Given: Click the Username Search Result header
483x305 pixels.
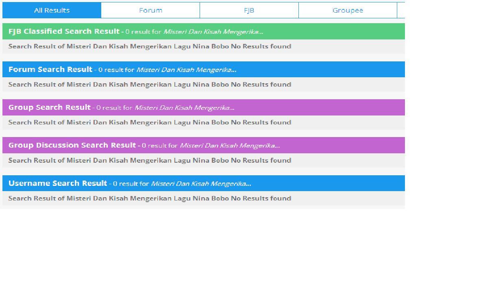Looking at the screenshot, I should [x=204, y=183].
